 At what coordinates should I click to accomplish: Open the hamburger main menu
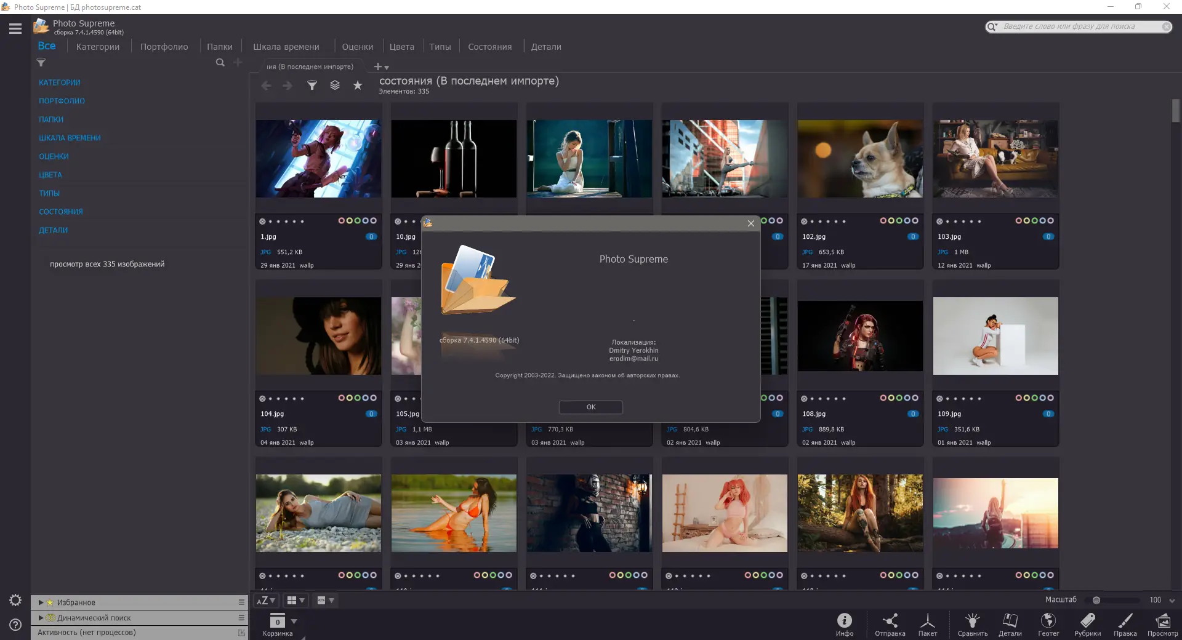15,28
